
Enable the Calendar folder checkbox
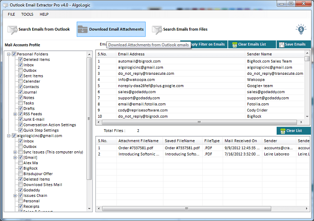[x=20, y=81]
